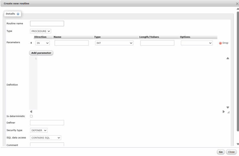Open the parameter Direction IN dropdown

point(42,43)
